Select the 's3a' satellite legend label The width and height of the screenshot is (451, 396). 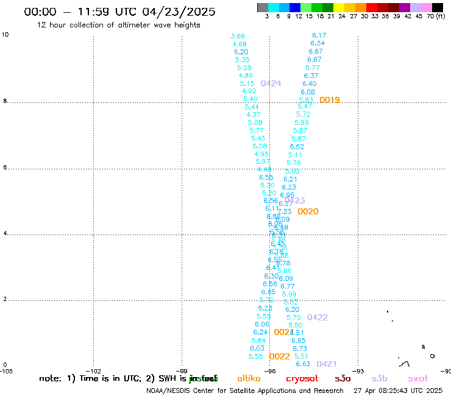click(343, 379)
